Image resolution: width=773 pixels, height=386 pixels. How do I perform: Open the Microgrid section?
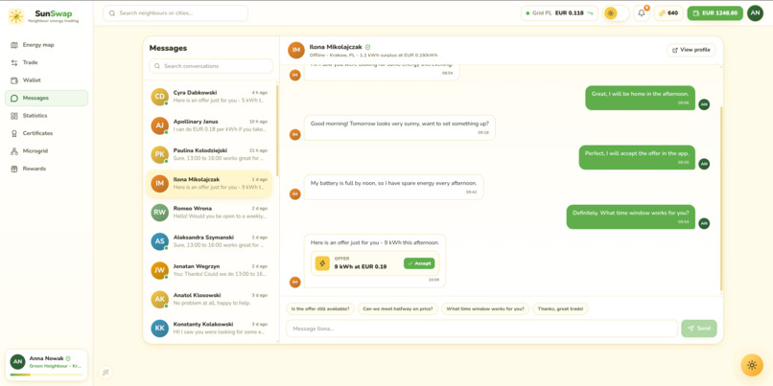[46, 151]
